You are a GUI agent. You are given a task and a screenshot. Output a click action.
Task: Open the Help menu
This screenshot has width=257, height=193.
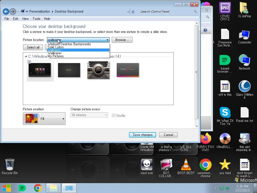tap(47, 19)
